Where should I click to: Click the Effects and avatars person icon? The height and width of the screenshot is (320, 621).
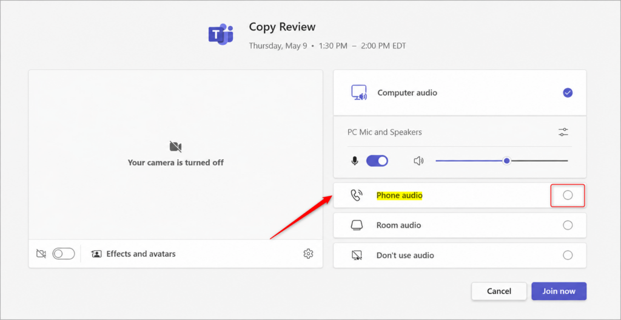[96, 254]
